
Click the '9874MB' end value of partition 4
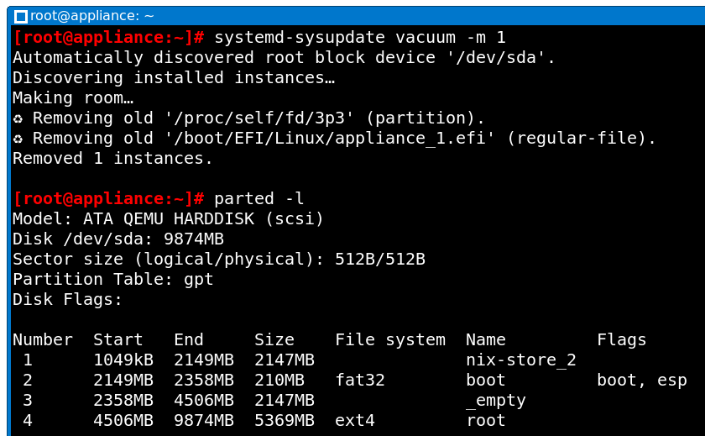[x=204, y=421]
